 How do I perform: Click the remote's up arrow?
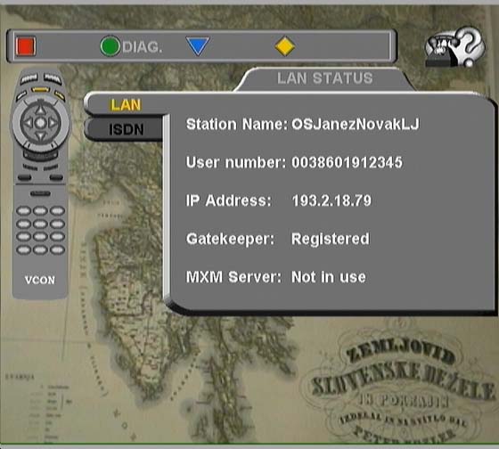(x=40, y=110)
